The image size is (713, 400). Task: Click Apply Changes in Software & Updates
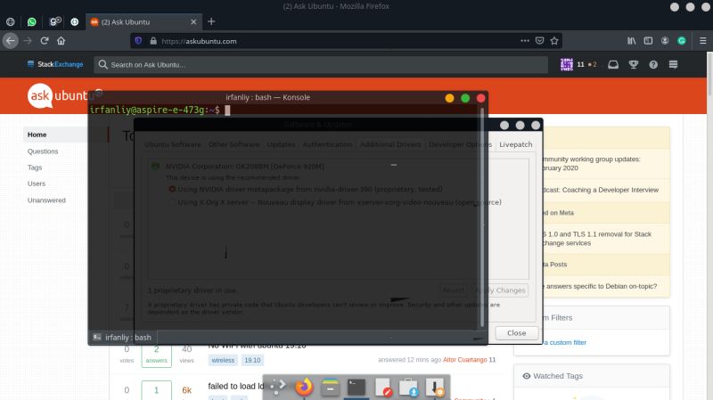(x=502, y=290)
